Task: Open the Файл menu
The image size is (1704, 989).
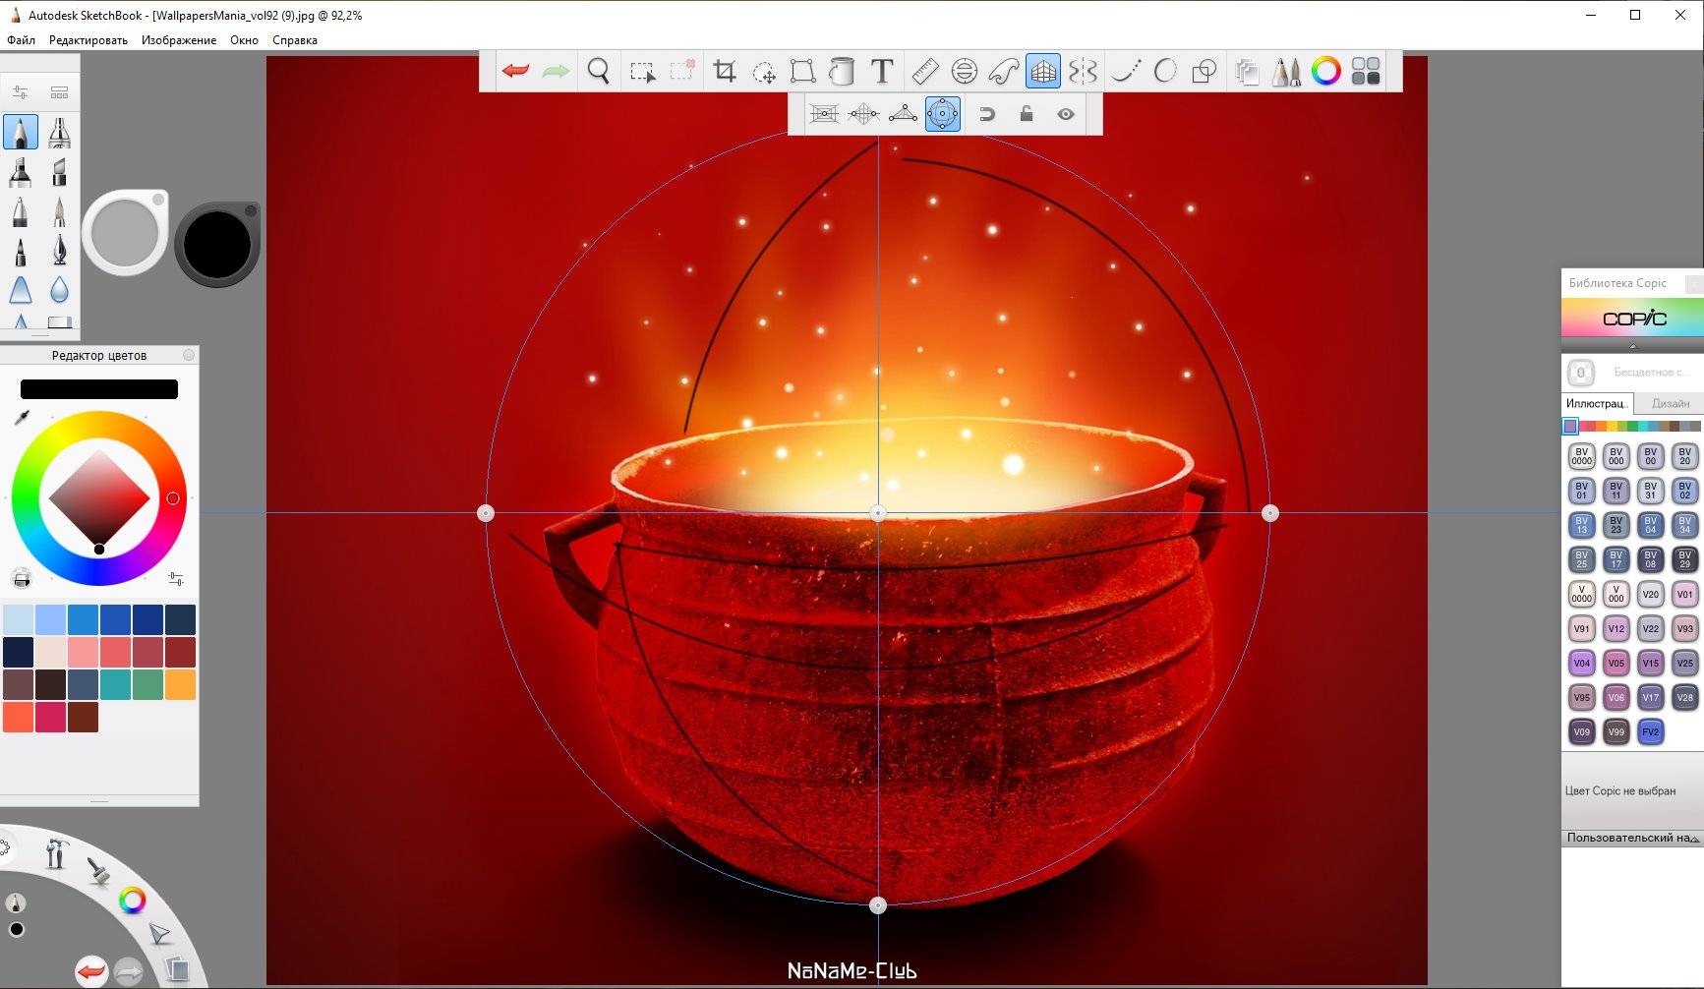Action: [x=21, y=40]
